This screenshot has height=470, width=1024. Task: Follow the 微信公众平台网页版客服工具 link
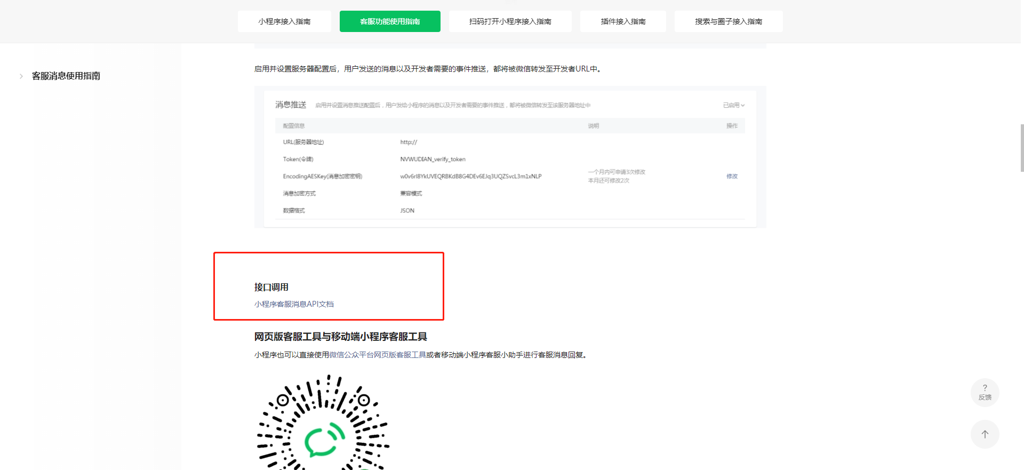tap(378, 355)
